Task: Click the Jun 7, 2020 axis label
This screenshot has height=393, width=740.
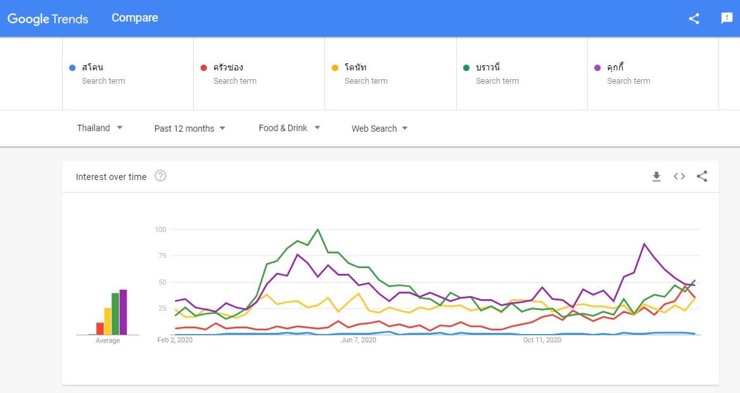Action: (x=359, y=340)
